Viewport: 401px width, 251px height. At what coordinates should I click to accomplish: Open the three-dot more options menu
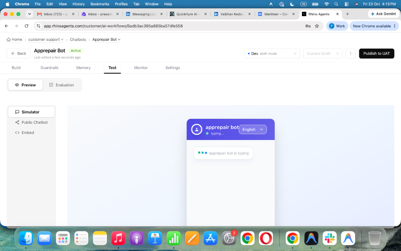click(350, 53)
